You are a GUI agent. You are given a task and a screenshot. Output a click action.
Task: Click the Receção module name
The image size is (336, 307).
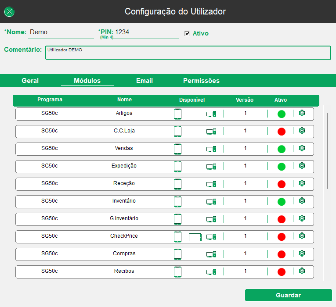pyautogui.click(x=124, y=183)
